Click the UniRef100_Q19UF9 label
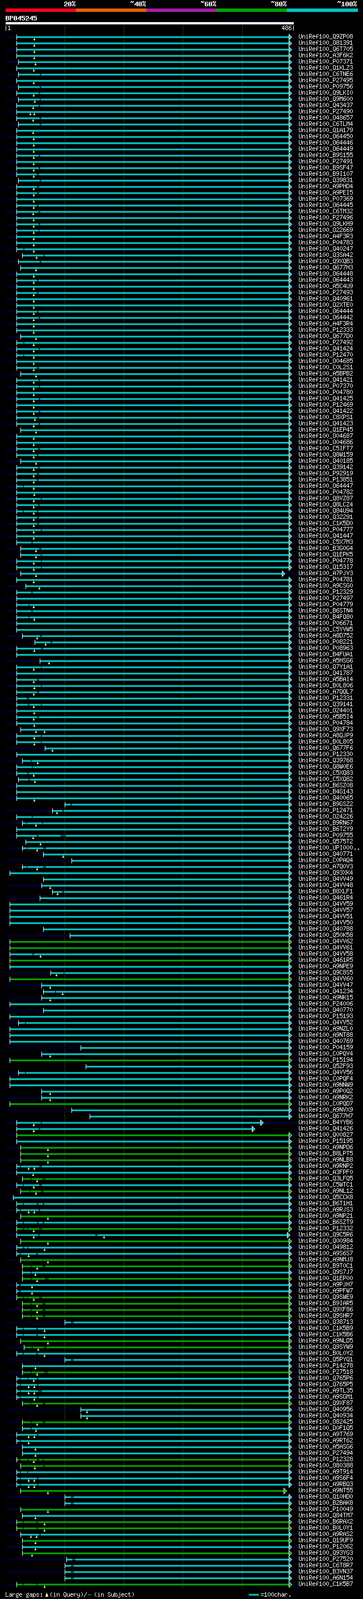This screenshot has width=363, height=1599. pyautogui.click(x=325, y=1540)
